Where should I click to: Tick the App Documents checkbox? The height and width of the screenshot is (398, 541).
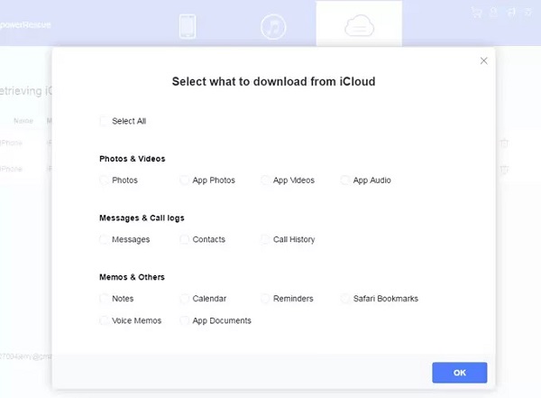coord(185,320)
